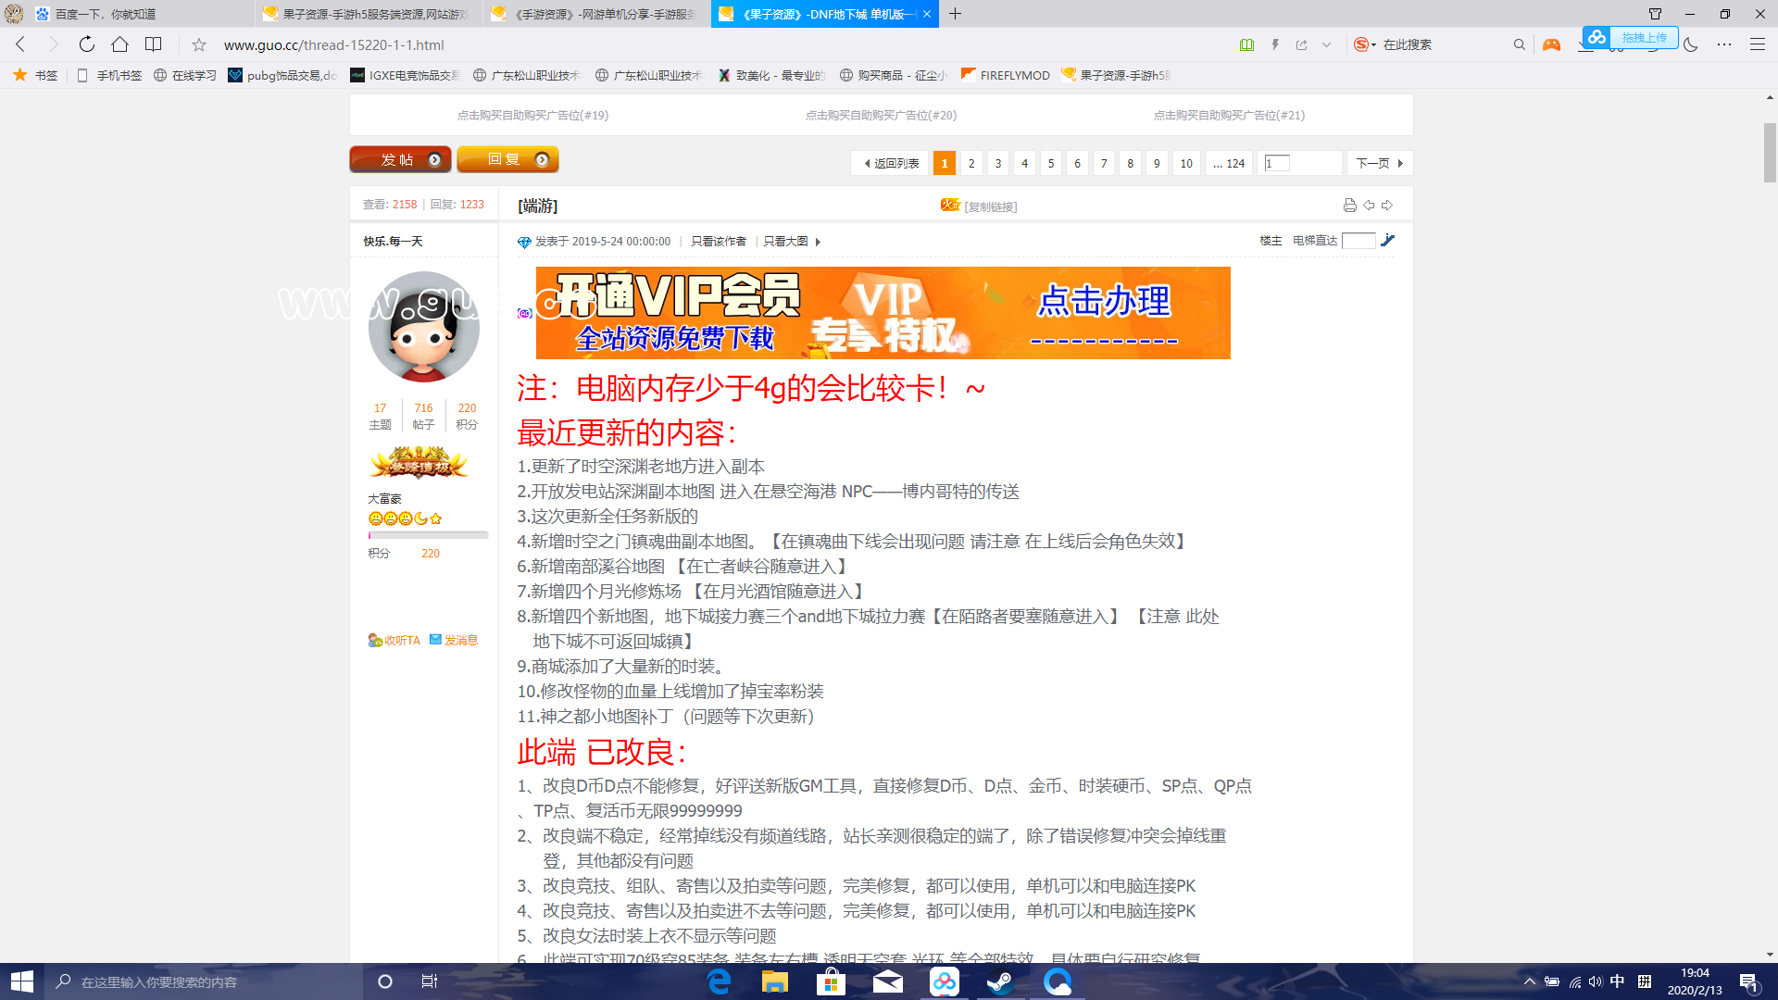Image resolution: width=1778 pixels, height=1000 pixels.
Task: Click 复制链接 copy link
Action: pos(990,206)
